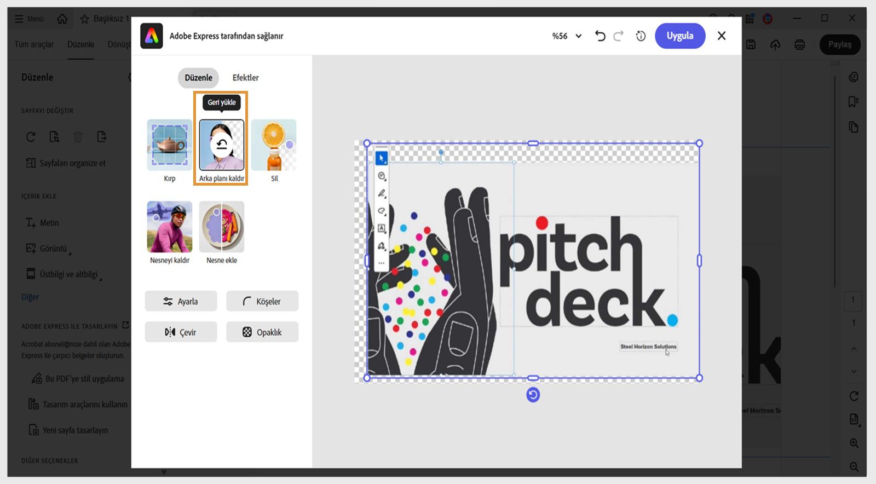
Task: Click the printer icon in Acrobat toolbar
Action: pyautogui.click(x=800, y=44)
